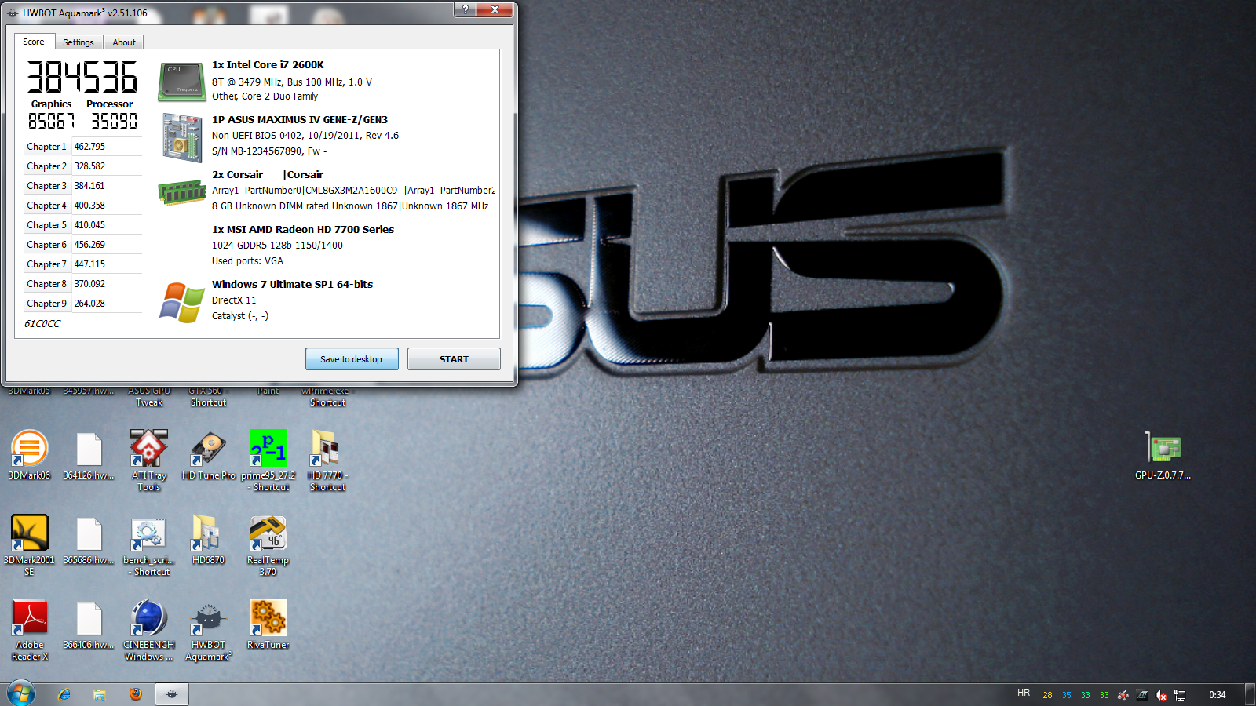Click the motherboard icon beside ASUS MAXIMUS

tap(182, 138)
